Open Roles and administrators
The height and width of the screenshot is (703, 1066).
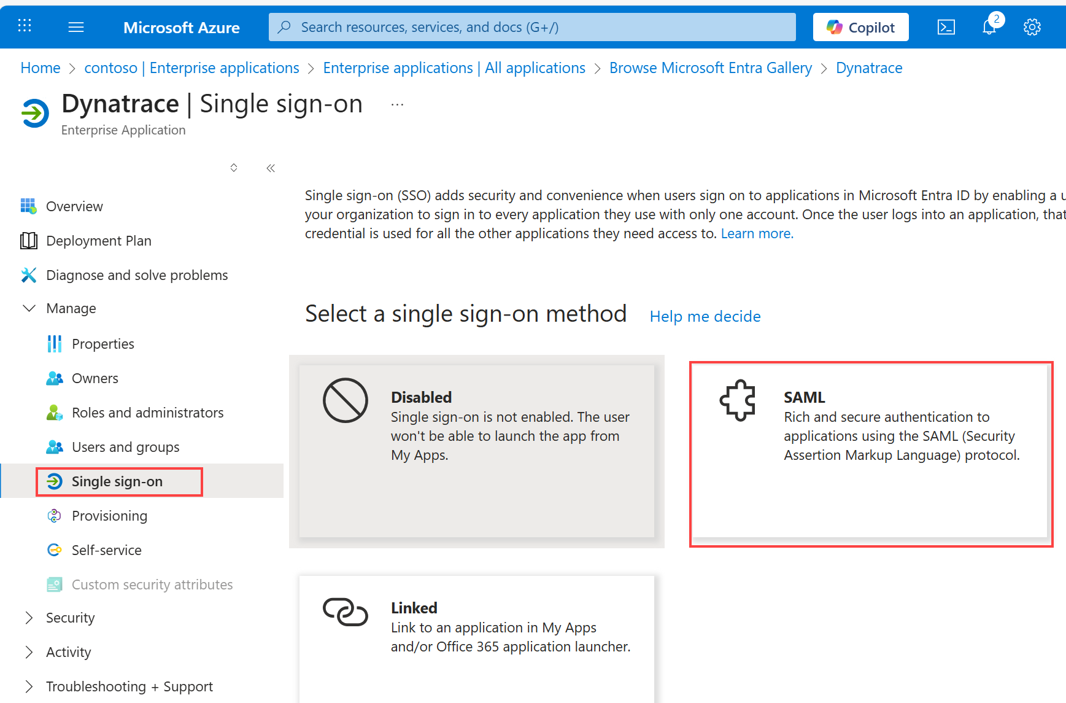click(147, 413)
